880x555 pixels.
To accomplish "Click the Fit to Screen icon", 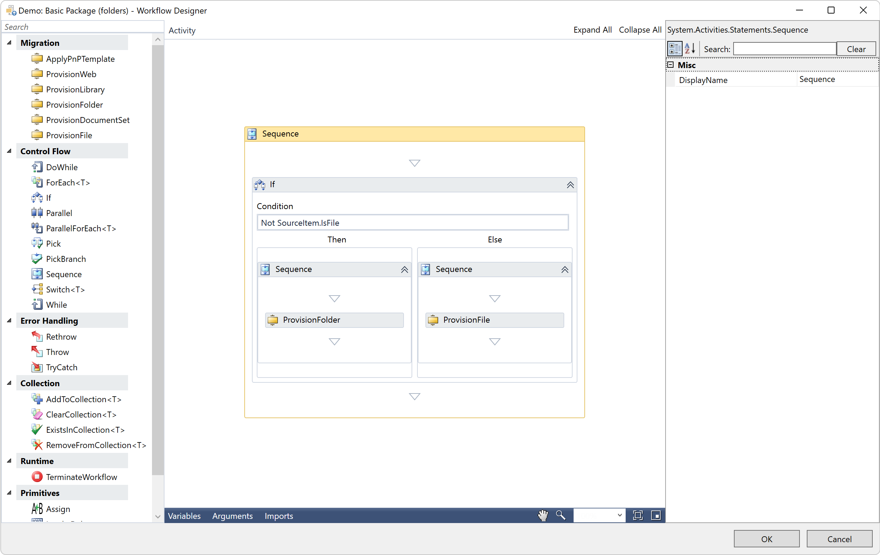I will click(638, 515).
